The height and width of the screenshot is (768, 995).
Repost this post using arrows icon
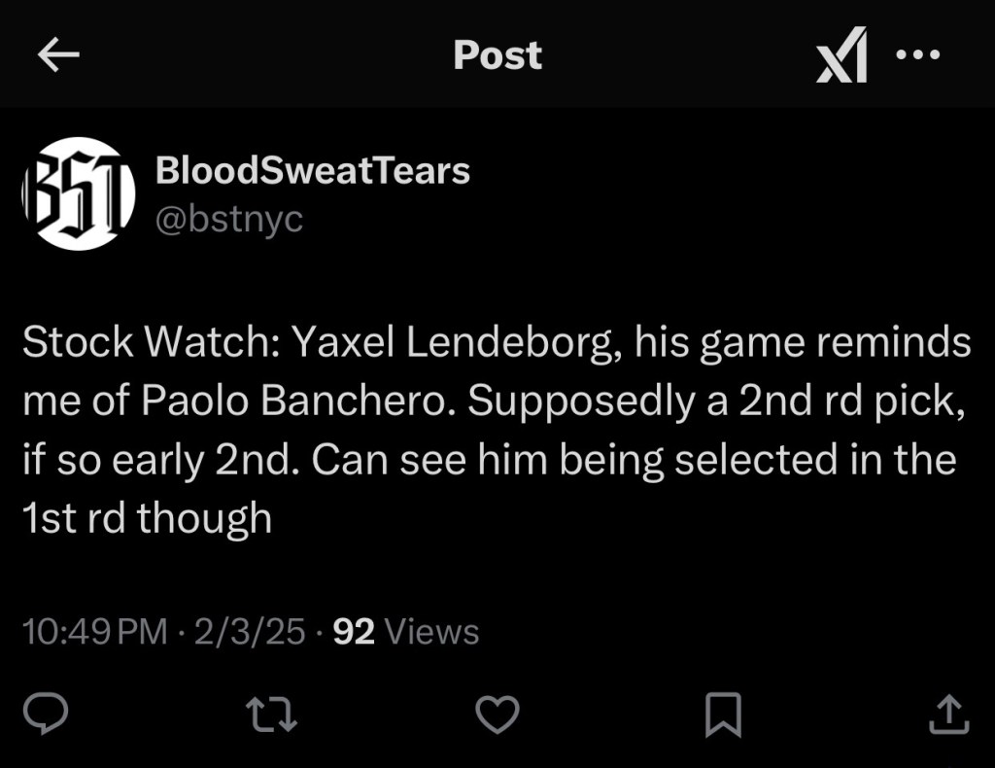tap(272, 715)
